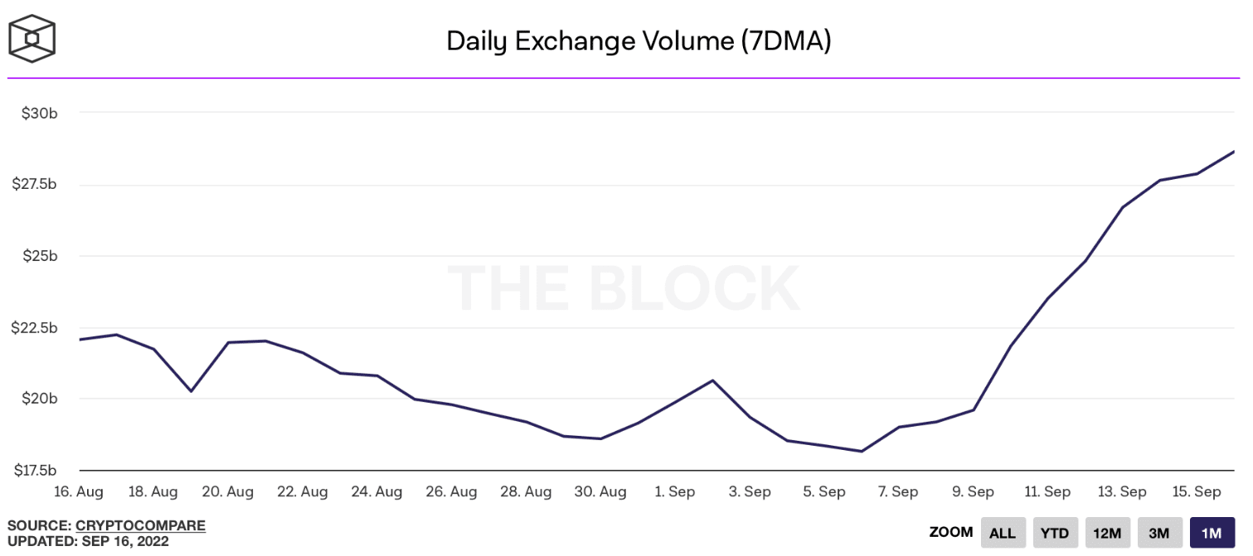This screenshot has height=556, width=1253.
Task: Click the 1. Sep x-axis label
Action: 675,492
